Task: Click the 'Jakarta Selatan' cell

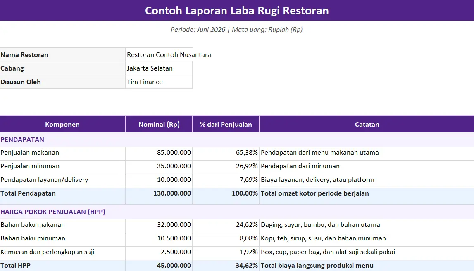Action: pos(159,68)
